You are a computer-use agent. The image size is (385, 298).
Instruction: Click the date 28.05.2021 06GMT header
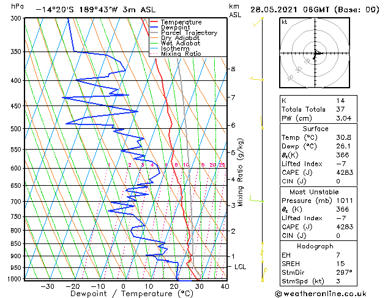coord(290,10)
